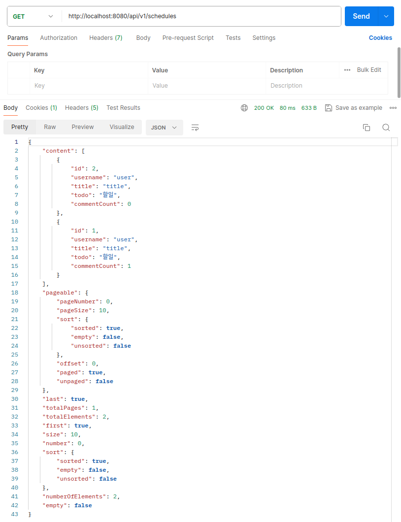
Task: Click the "last" key on line 30
Action: (x=53, y=399)
